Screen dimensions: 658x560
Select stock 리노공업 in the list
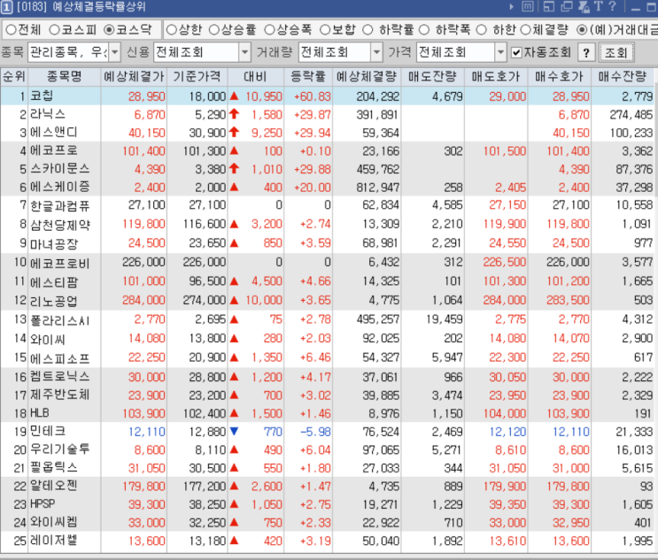(54, 301)
